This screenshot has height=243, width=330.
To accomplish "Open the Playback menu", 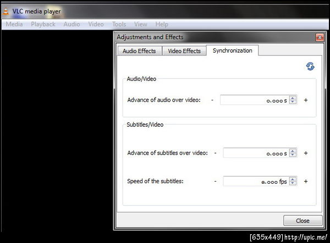I will coord(43,24).
